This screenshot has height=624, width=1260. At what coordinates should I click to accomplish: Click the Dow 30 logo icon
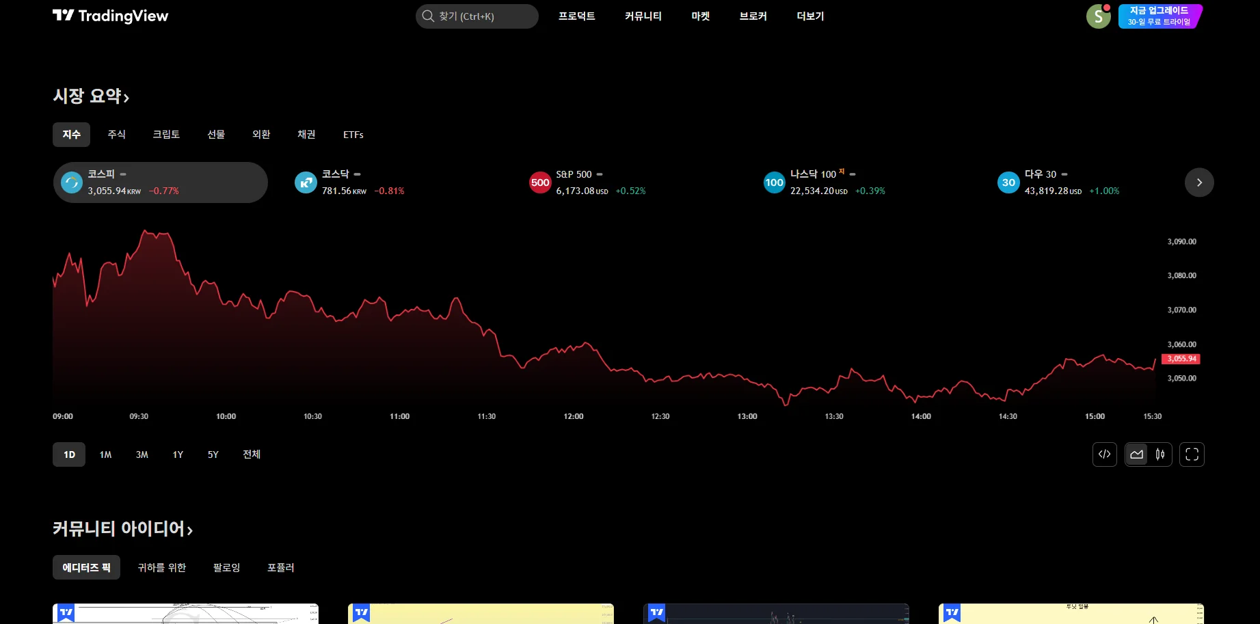pos(1008,182)
